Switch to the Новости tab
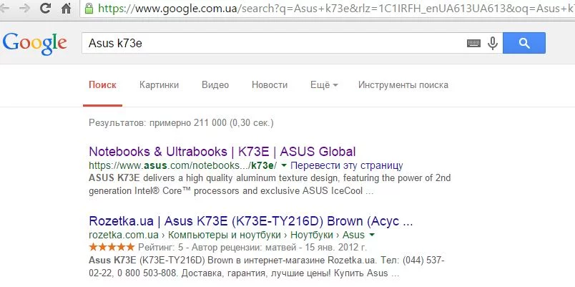The width and height of the screenshot is (575, 287). click(x=270, y=85)
